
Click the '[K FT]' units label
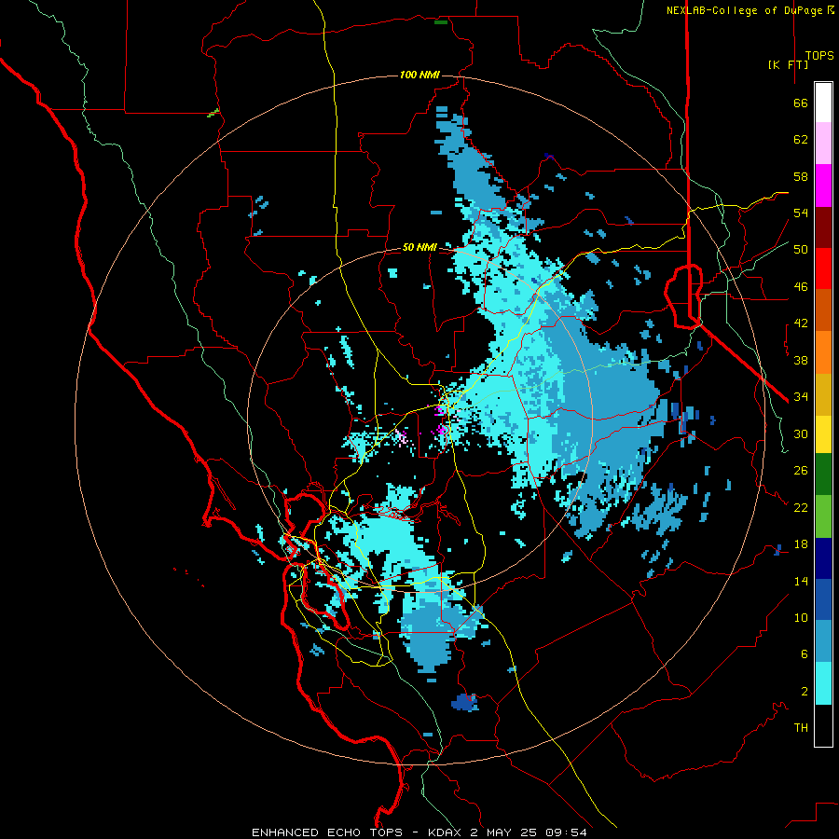tap(788, 64)
